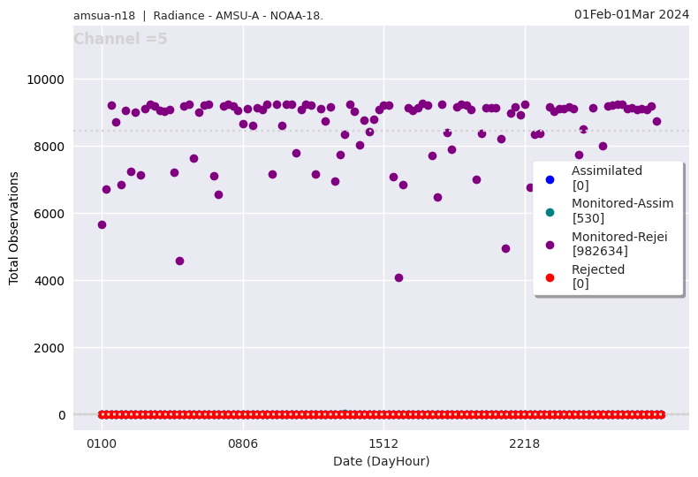Click the 0806 x-axis tick label
Viewport: 698px width, 477px height.
(x=243, y=443)
